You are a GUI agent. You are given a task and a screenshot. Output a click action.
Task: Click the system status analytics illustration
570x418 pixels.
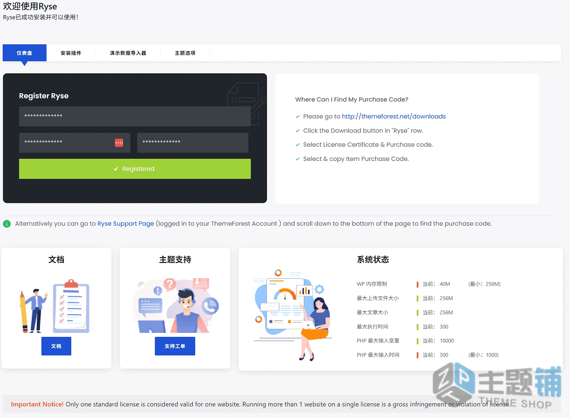point(293,315)
